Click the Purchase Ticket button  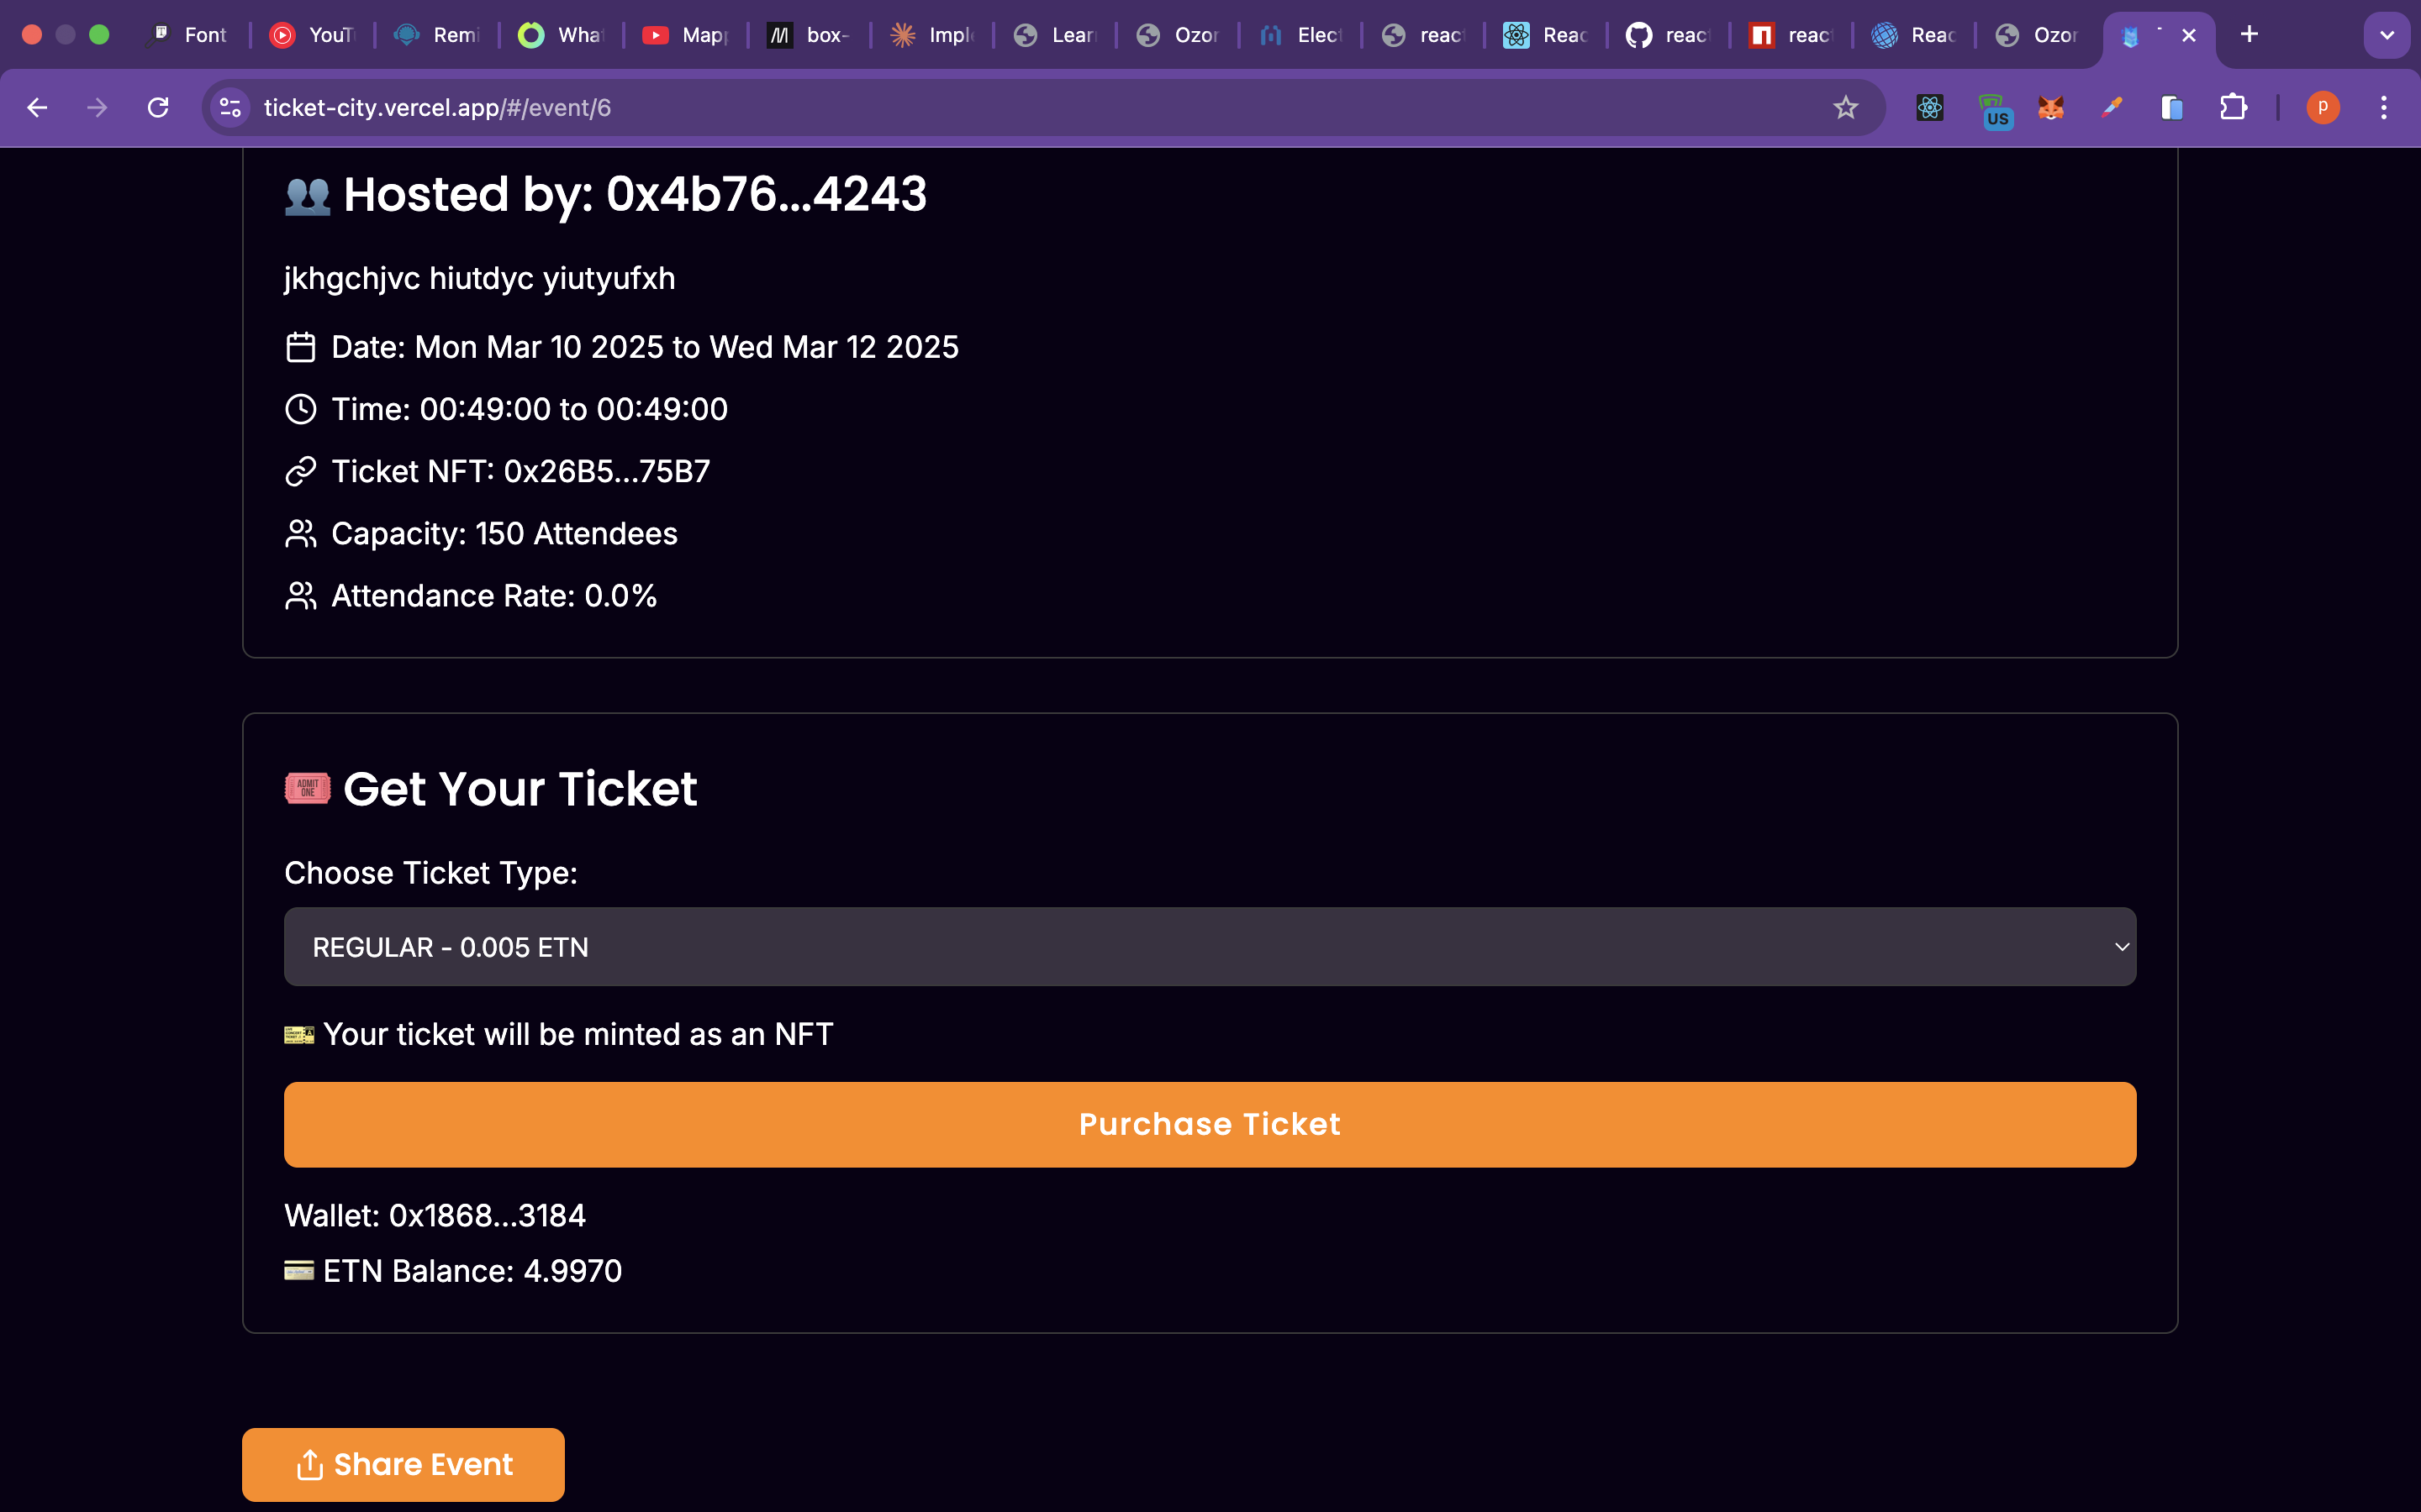point(1210,1124)
